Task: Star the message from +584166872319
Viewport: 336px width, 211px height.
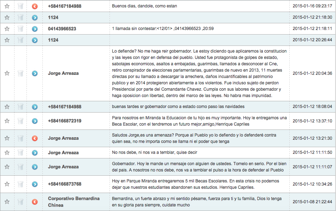Action: point(7,121)
